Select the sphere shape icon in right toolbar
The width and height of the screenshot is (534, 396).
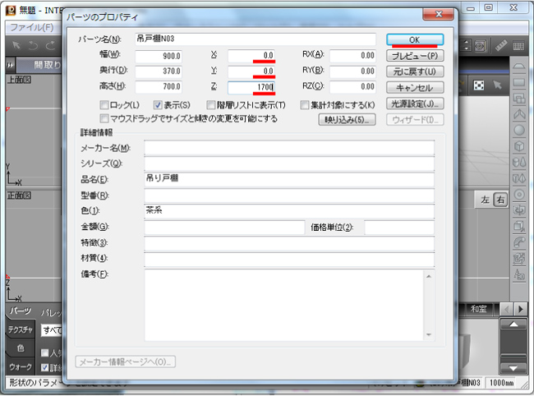(x=519, y=130)
